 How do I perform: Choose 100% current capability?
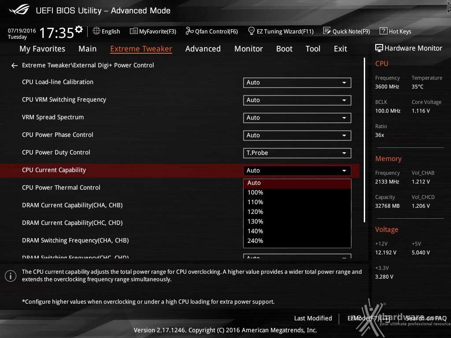(x=297, y=193)
